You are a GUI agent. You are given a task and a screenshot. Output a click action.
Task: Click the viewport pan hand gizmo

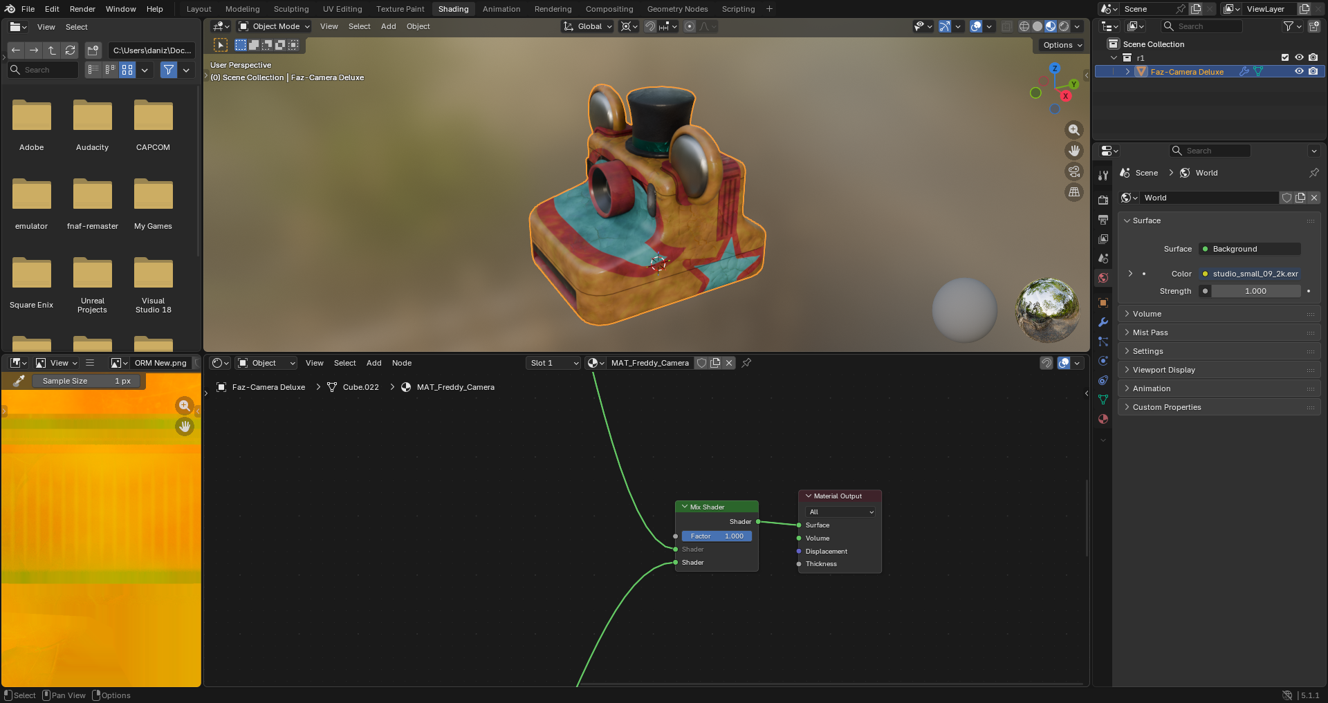[1074, 151]
